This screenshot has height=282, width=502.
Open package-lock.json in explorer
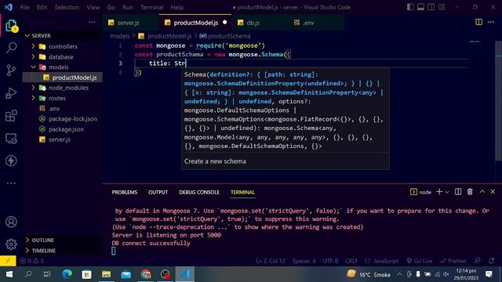coord(63,118)
